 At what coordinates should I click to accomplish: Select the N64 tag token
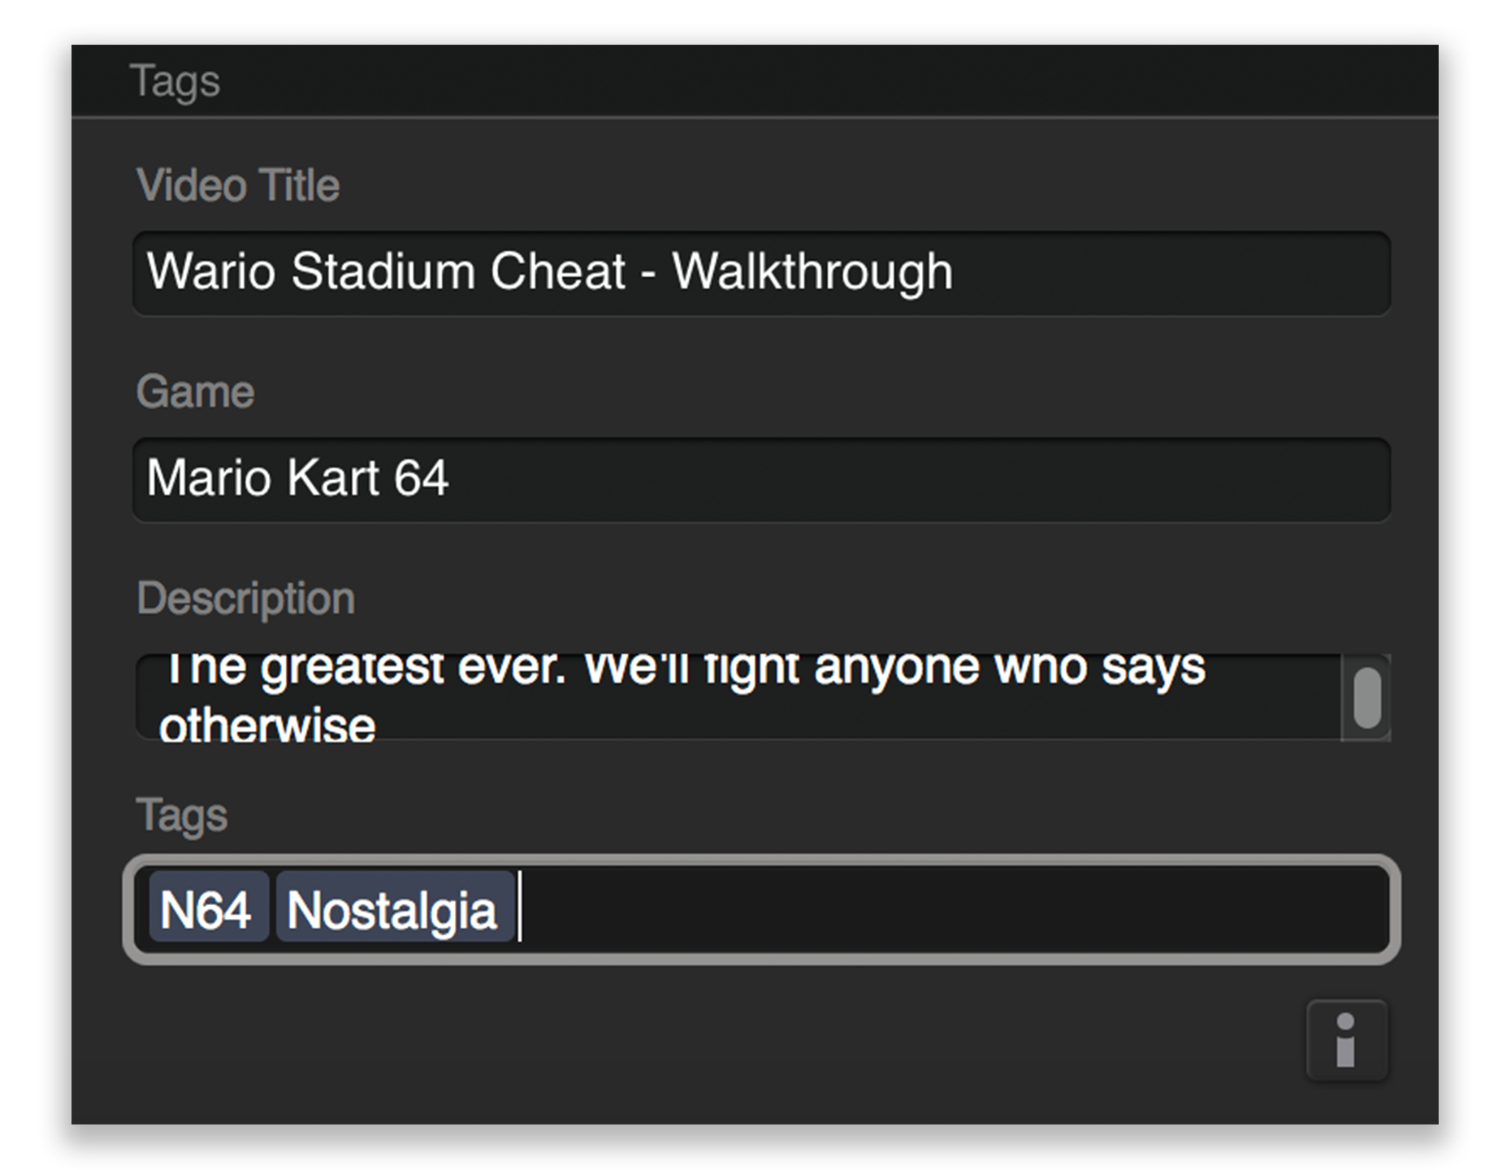pos(209,907)
